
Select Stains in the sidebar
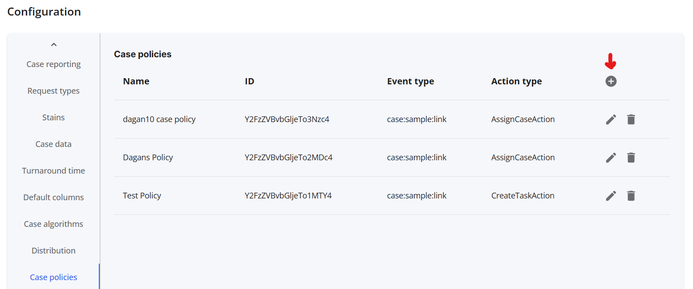coord(53,118)
